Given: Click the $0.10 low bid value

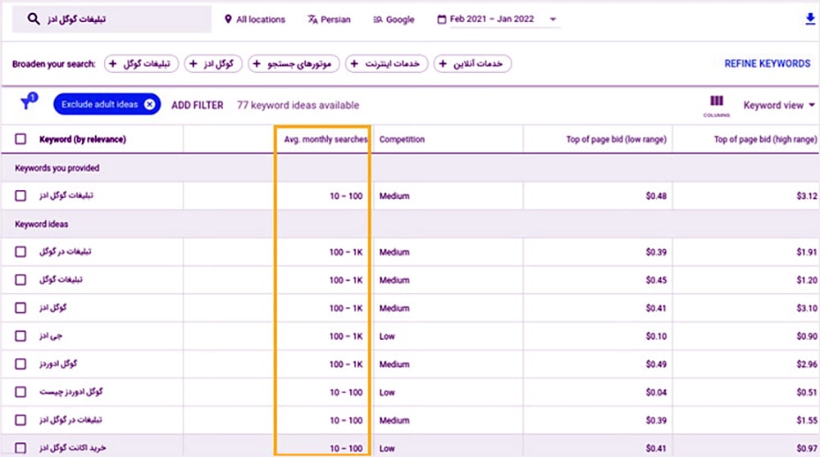Looking at the screenshot, I should [x=656, y=337].
